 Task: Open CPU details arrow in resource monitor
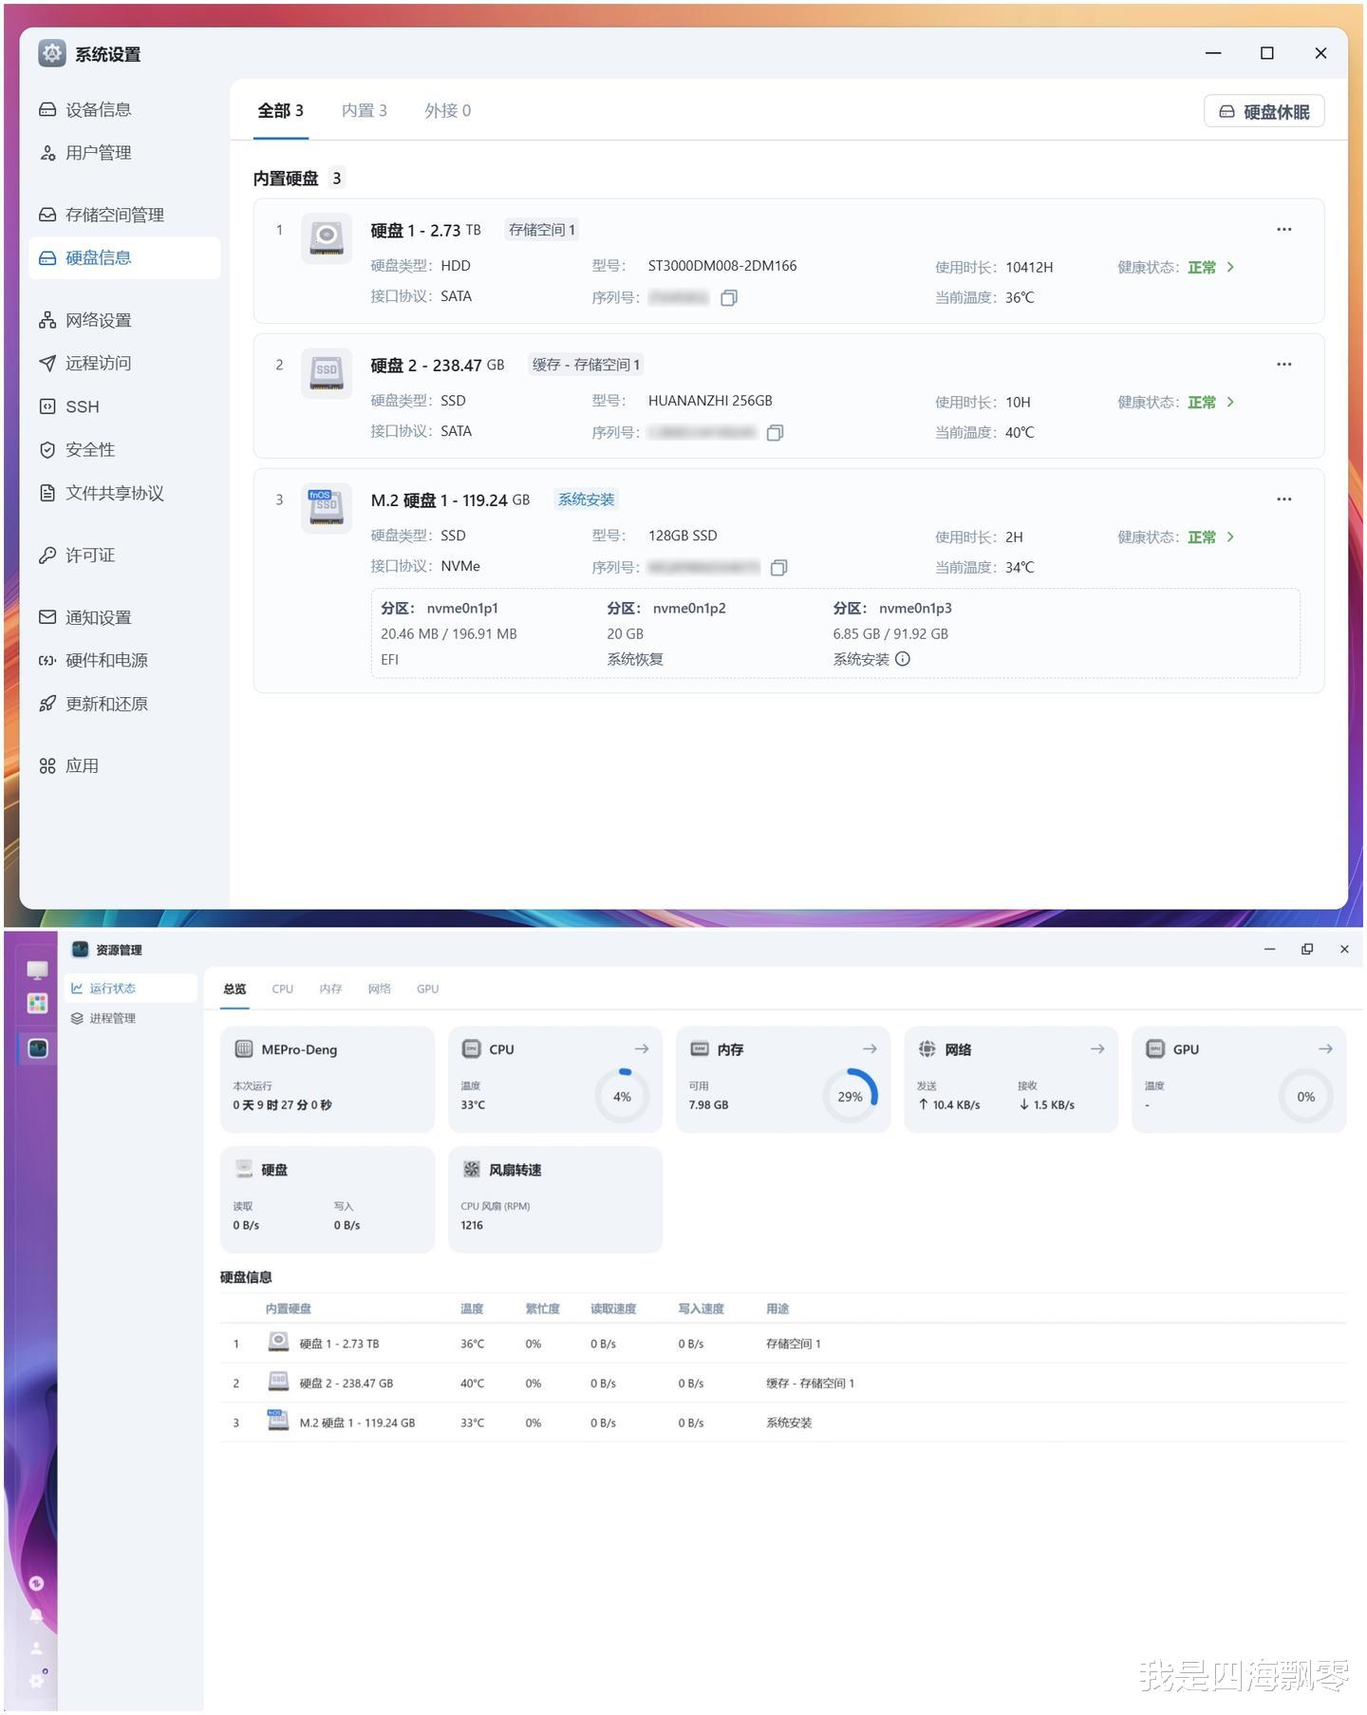pos(642,1049)
